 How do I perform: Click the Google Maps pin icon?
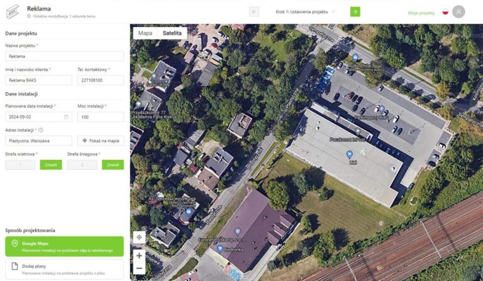(14, 243)
